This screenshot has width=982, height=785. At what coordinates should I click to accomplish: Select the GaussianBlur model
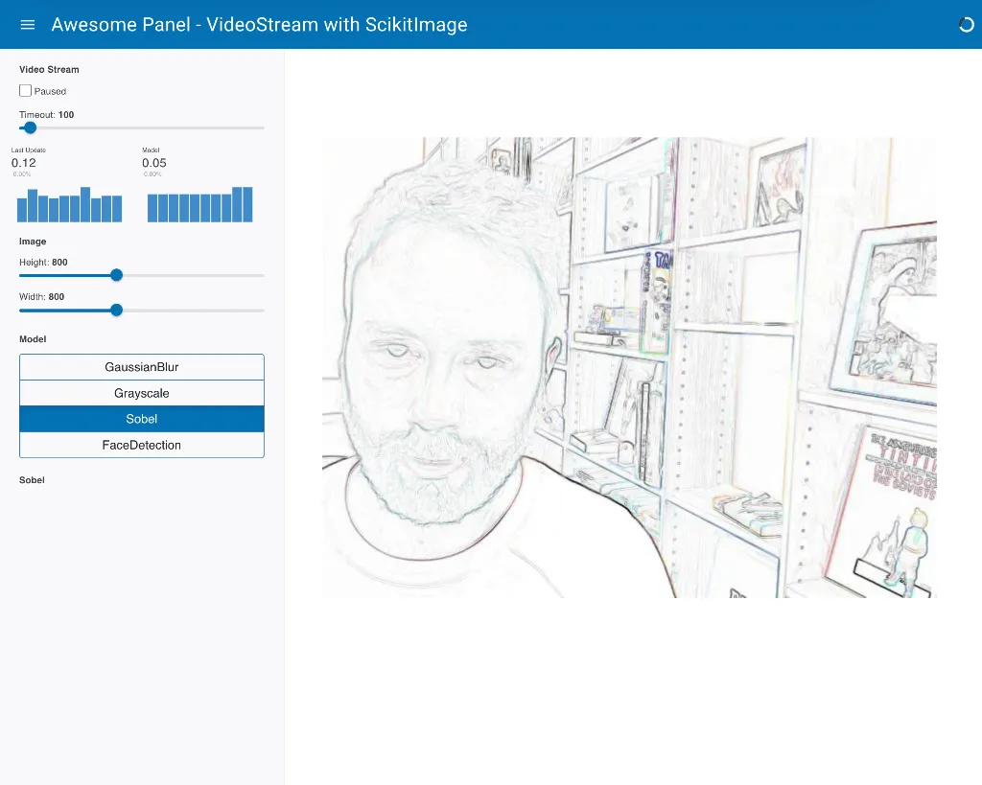[142, 367]
